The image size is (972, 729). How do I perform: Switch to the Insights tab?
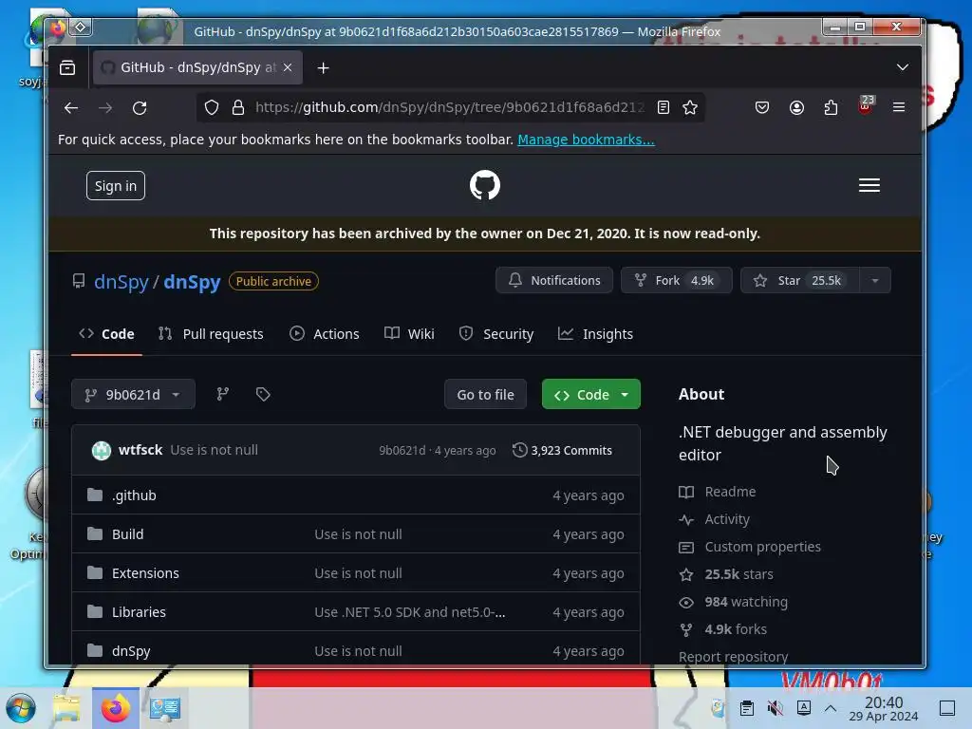[x=595, y=334]
